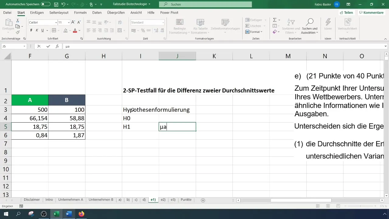Add a new sheet with plus icon

click(x=203, y=200)
